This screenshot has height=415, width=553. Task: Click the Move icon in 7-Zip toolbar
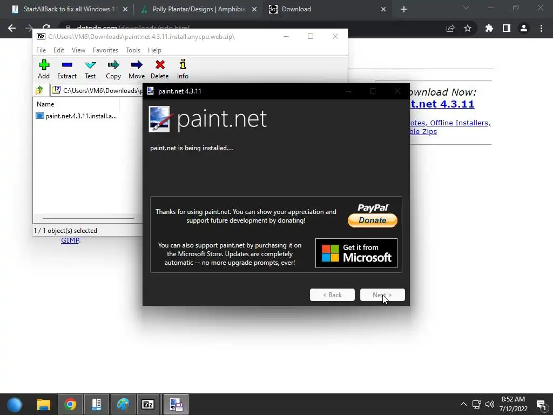coord(137,69)
